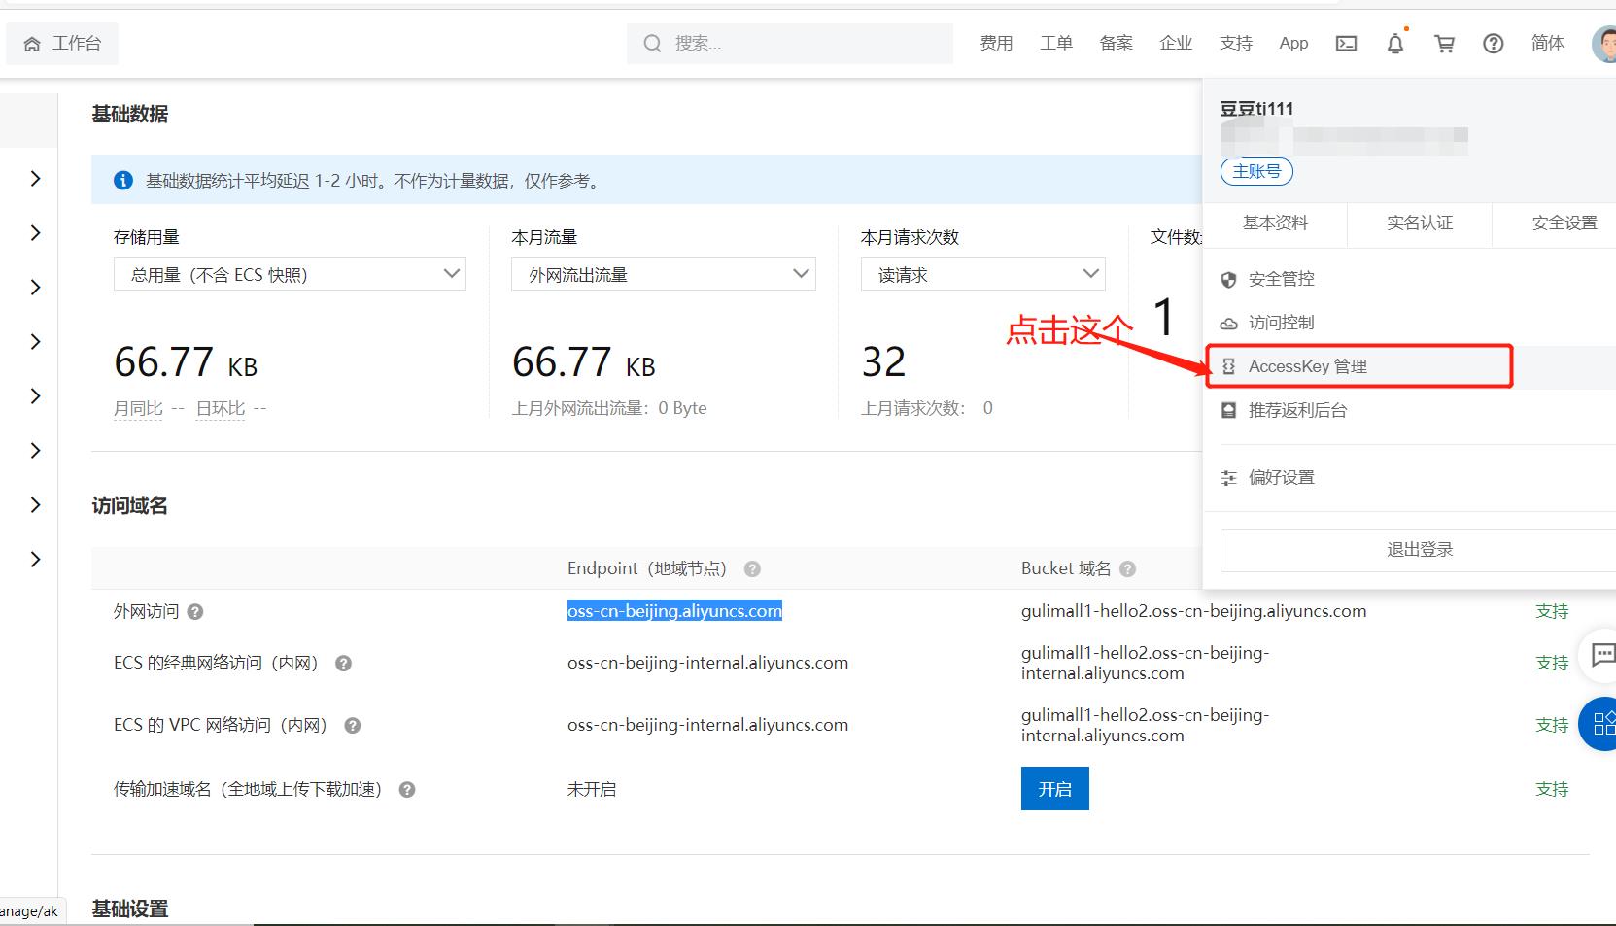Image resolution: width=1616 pixels, height=926 pixels.
Task: Click help icon next to ECS 的经典网络访问
Action: (343, 664)
